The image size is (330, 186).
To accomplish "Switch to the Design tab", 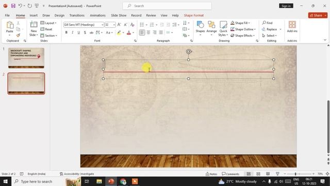I will 59,16.
